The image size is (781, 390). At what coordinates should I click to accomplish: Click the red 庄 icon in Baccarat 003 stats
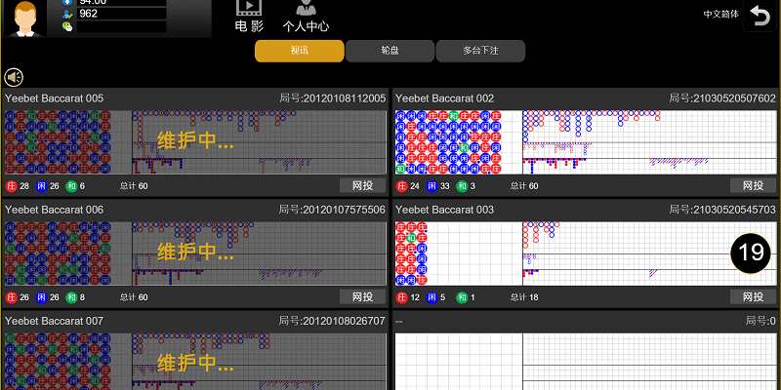(402, 298)
